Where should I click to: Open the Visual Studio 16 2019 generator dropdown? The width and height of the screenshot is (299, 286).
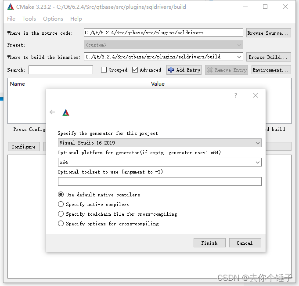tap(160, 143)
